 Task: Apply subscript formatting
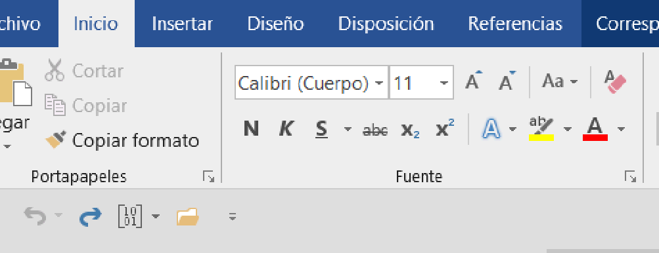[x=410, y=130]
